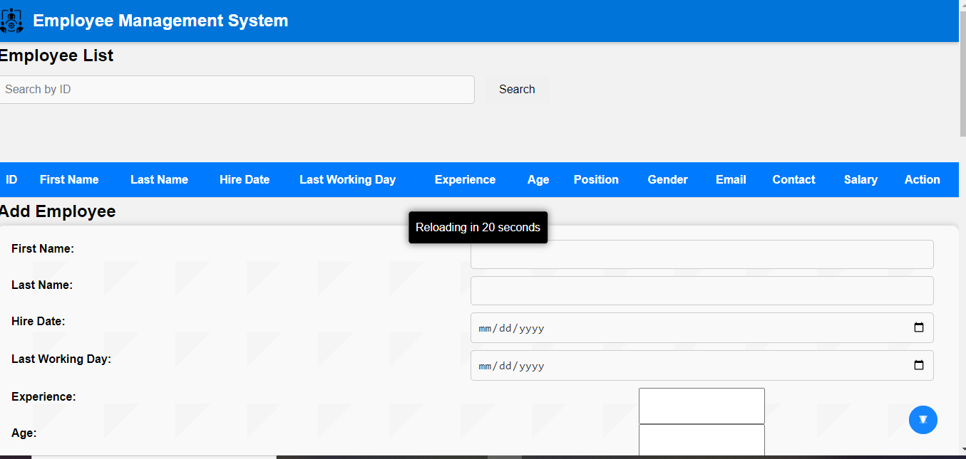Click the Experience input box
Viewport: 966px width, 459px height.
pyautogui.click(x=702, y=406)
